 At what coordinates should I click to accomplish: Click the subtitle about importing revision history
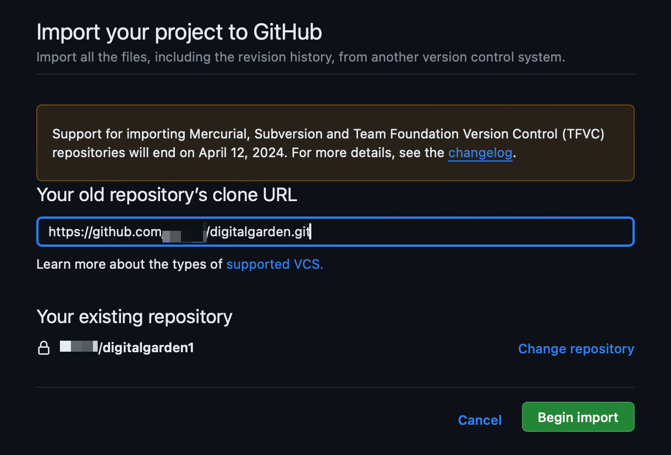(x=300, y=57)
